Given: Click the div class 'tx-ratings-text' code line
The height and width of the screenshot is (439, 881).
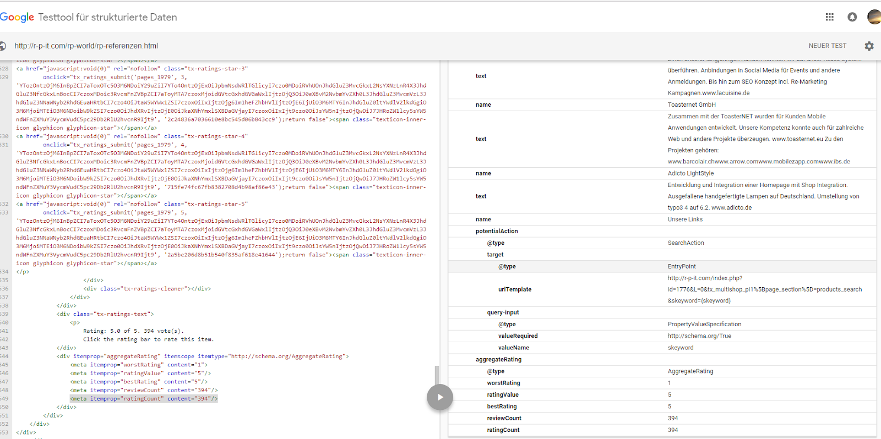Looking at the screenshot, I should point(105,314).
